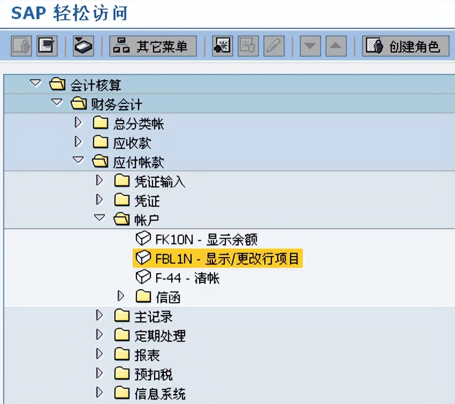
Task: Expand the 总分类帐 folder
Action: (x=78, y=123)
